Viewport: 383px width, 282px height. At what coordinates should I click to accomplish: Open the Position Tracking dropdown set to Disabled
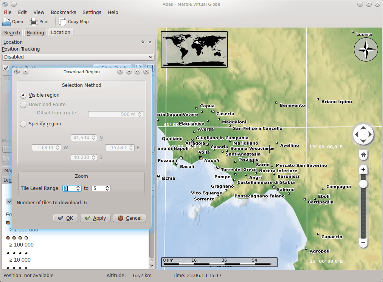(78, 57)
